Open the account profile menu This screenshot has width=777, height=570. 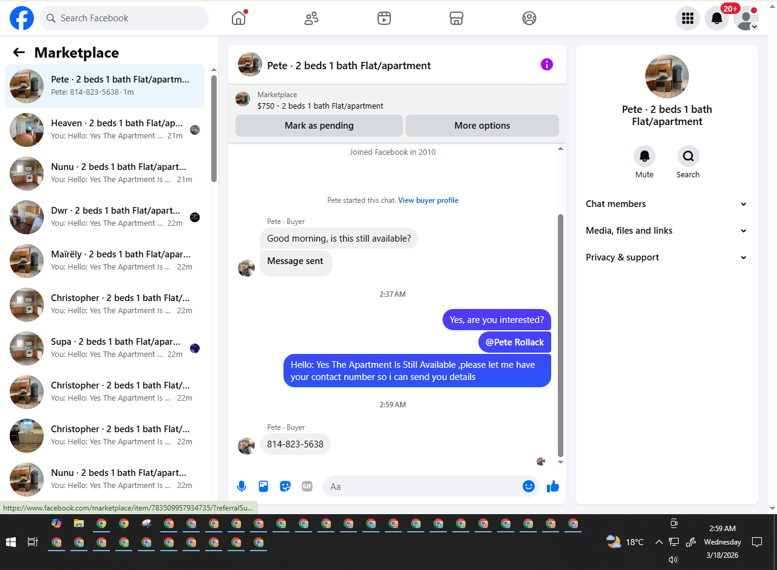point(746,18)
